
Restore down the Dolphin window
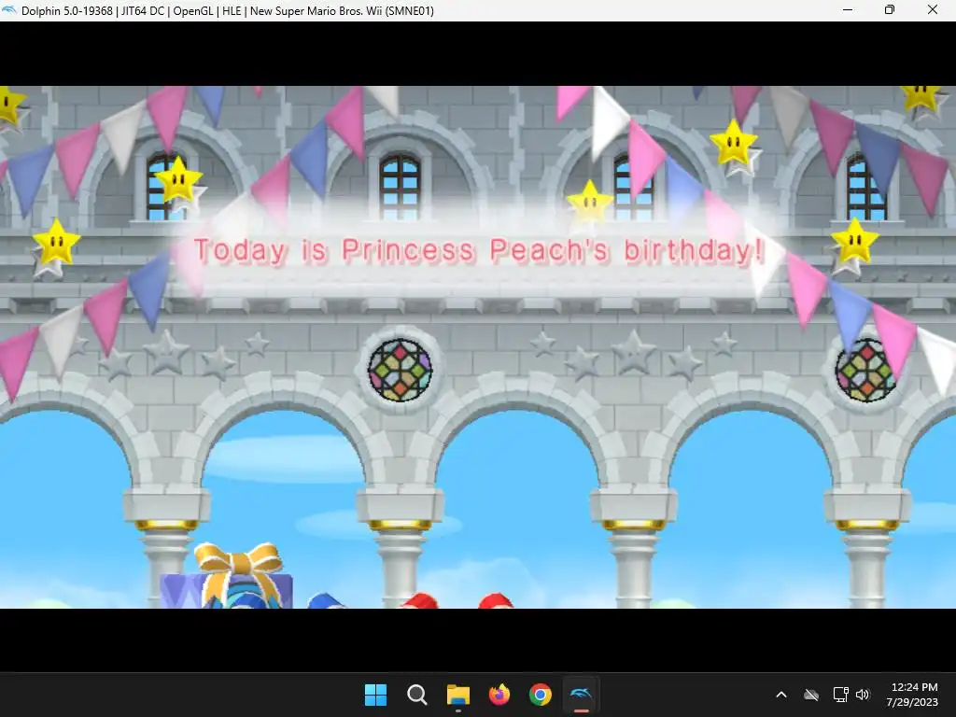coord(890,9)
